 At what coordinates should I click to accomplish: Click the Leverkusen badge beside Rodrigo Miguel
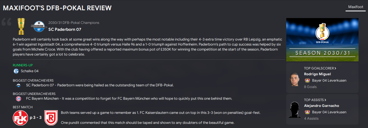(307, 81)
